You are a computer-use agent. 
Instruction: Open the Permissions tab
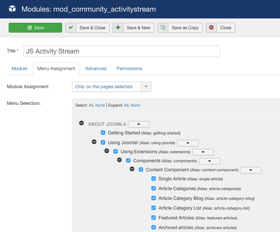click(129, 69)
